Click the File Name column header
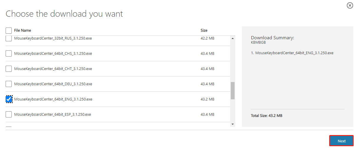The height and width of the screenshot is (150, 361). (x=22, y=30)
